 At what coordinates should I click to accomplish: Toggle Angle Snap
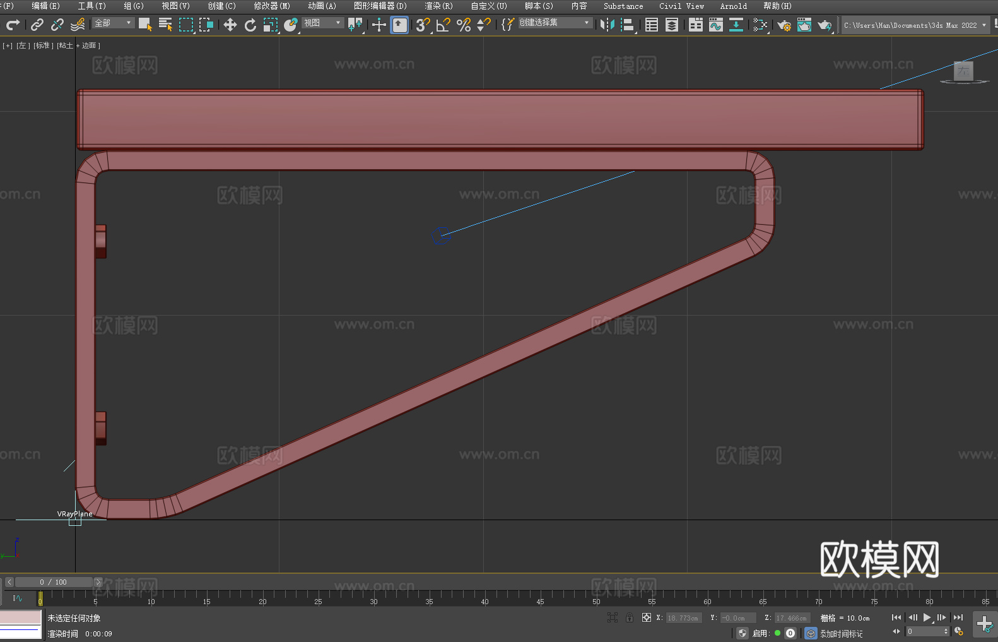click(x=443, y=25)
